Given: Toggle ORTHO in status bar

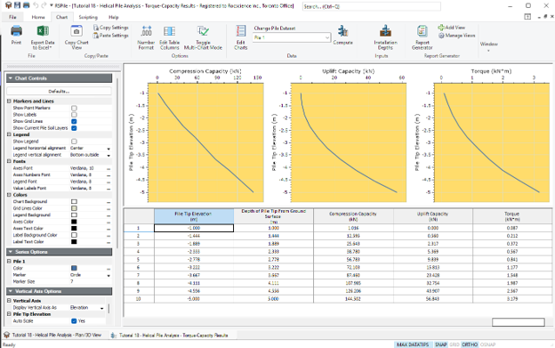Looking at the screenshot, I should (x=470, y=344).
